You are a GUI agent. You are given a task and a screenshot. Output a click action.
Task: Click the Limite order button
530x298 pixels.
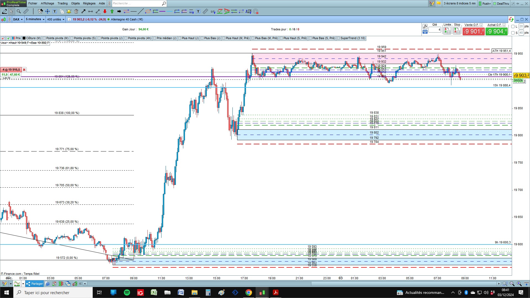[x=447, y=31]
